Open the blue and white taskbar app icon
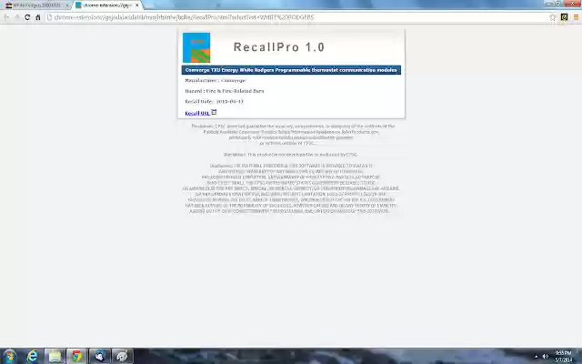 tap(99, 356)
